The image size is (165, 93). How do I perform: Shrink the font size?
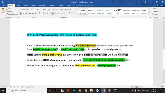(40, 10)
